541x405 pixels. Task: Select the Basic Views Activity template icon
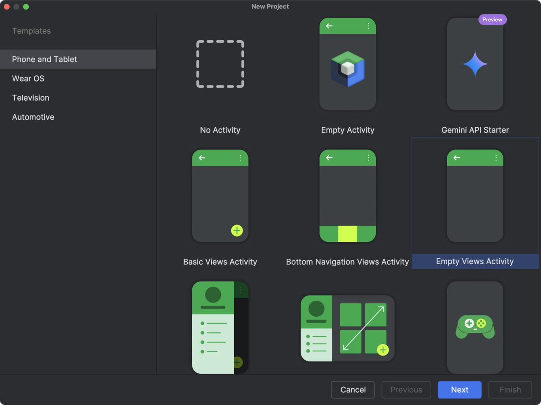(x=220, y=196)
